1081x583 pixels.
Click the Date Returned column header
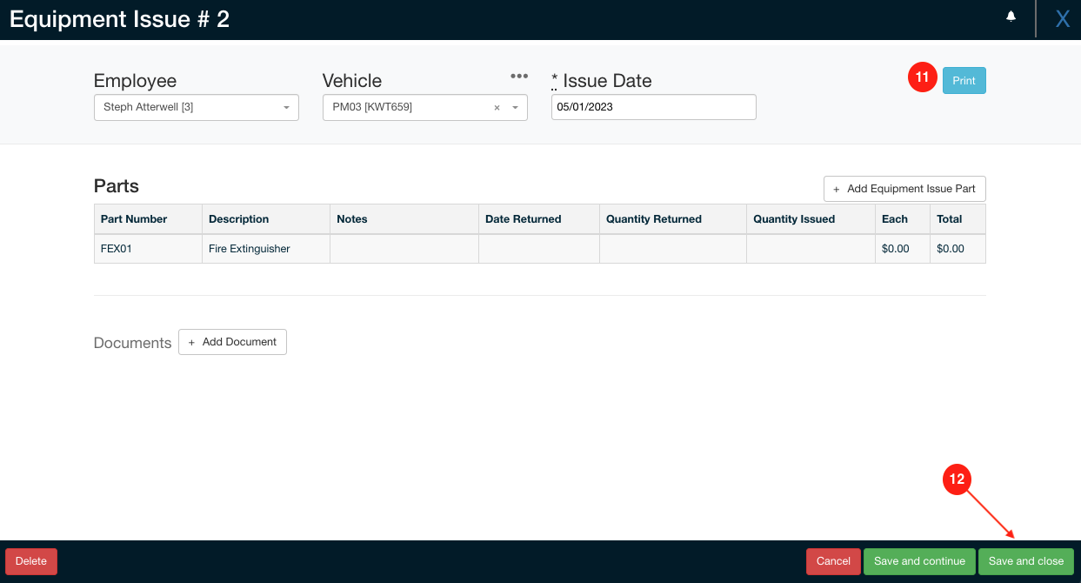(523, 219)
